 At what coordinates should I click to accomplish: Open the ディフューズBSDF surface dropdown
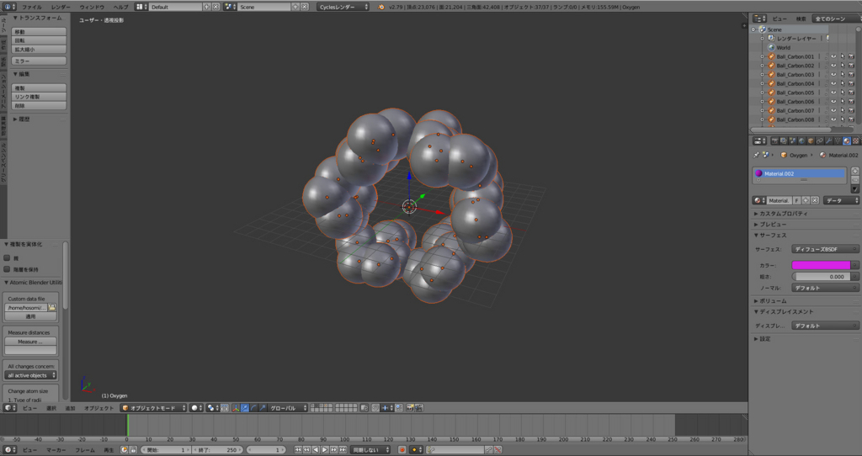pyautogui.click(x=825, y=249)
